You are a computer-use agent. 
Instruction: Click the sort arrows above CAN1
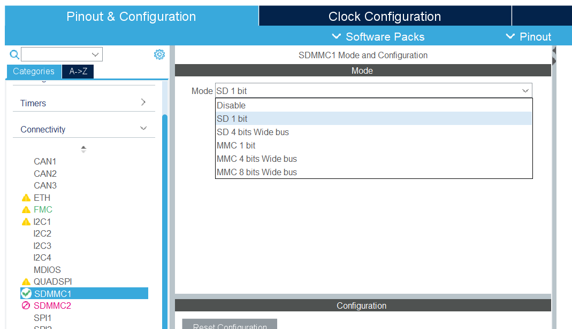click(83, 149)
